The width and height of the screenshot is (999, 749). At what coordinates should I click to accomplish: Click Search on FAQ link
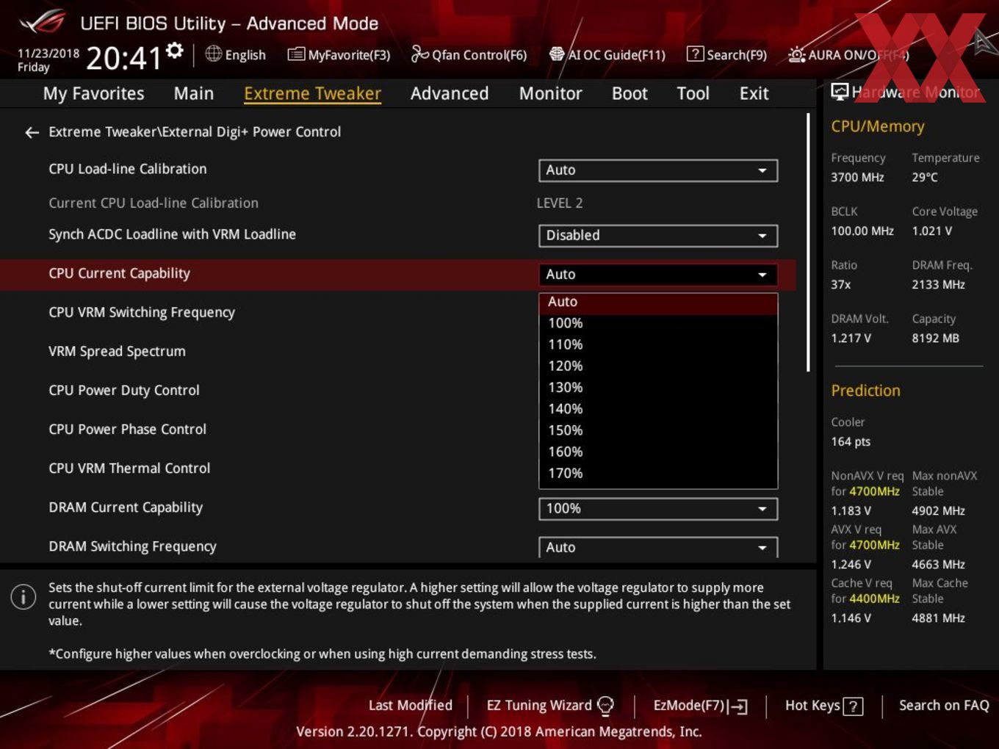[944, 706]
